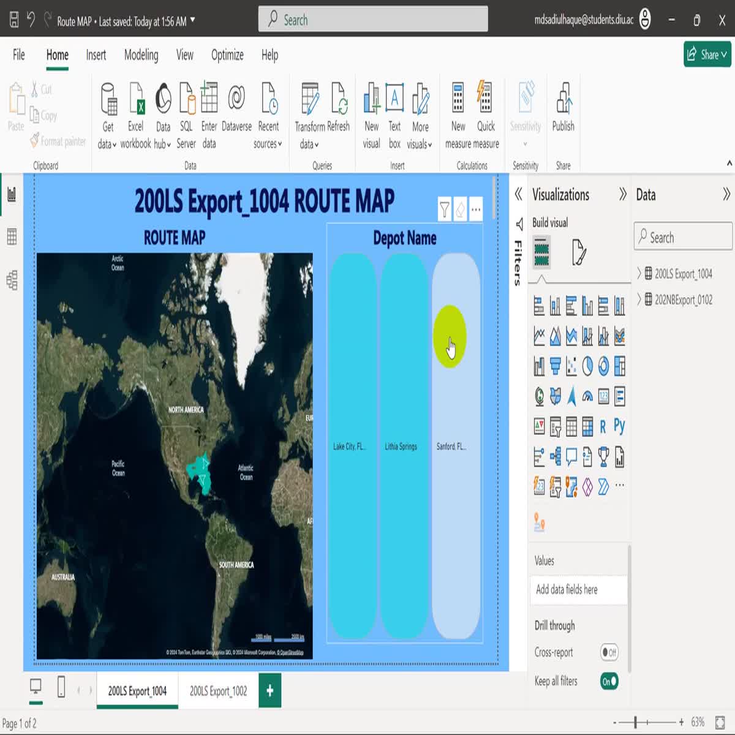Click into the Data pane search box
The image size is (735, 735).
683,236
